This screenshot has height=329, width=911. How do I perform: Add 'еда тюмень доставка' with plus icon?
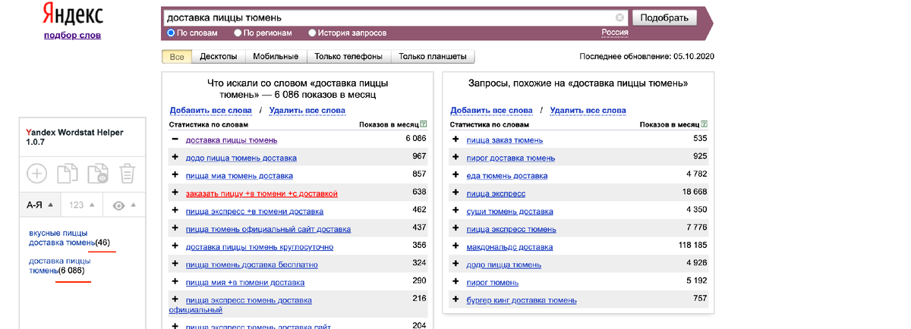(456, 175)
